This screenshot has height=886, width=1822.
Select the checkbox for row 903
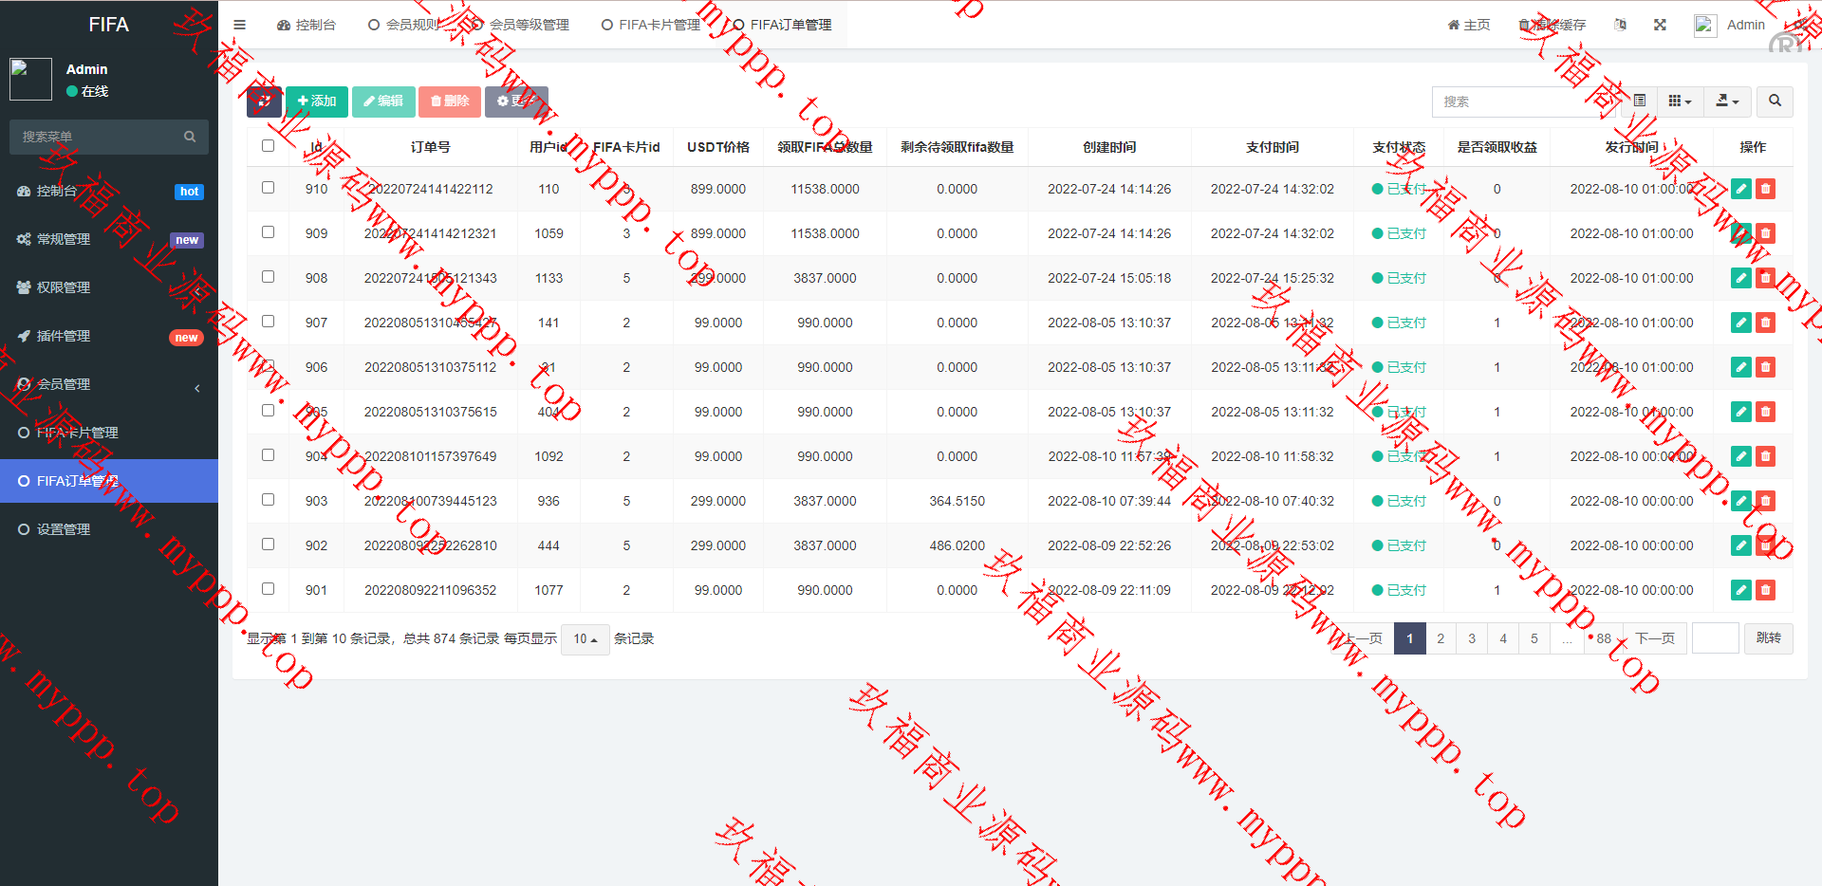click(x=268, y=500)
